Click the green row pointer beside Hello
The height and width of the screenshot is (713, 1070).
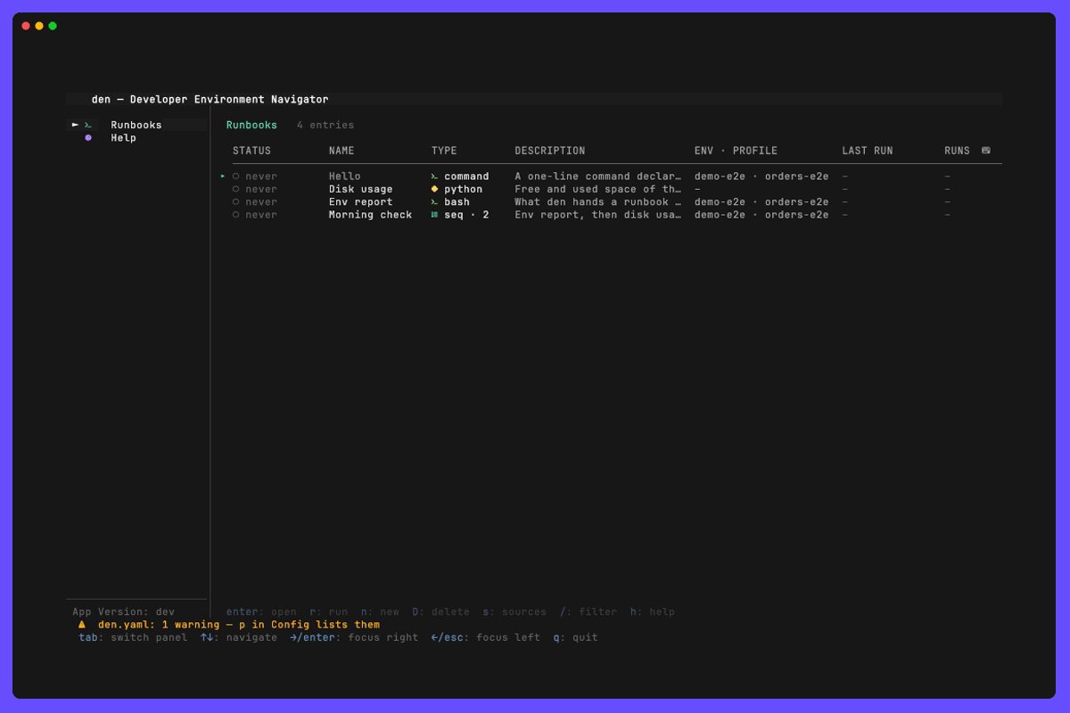[223, 176]
